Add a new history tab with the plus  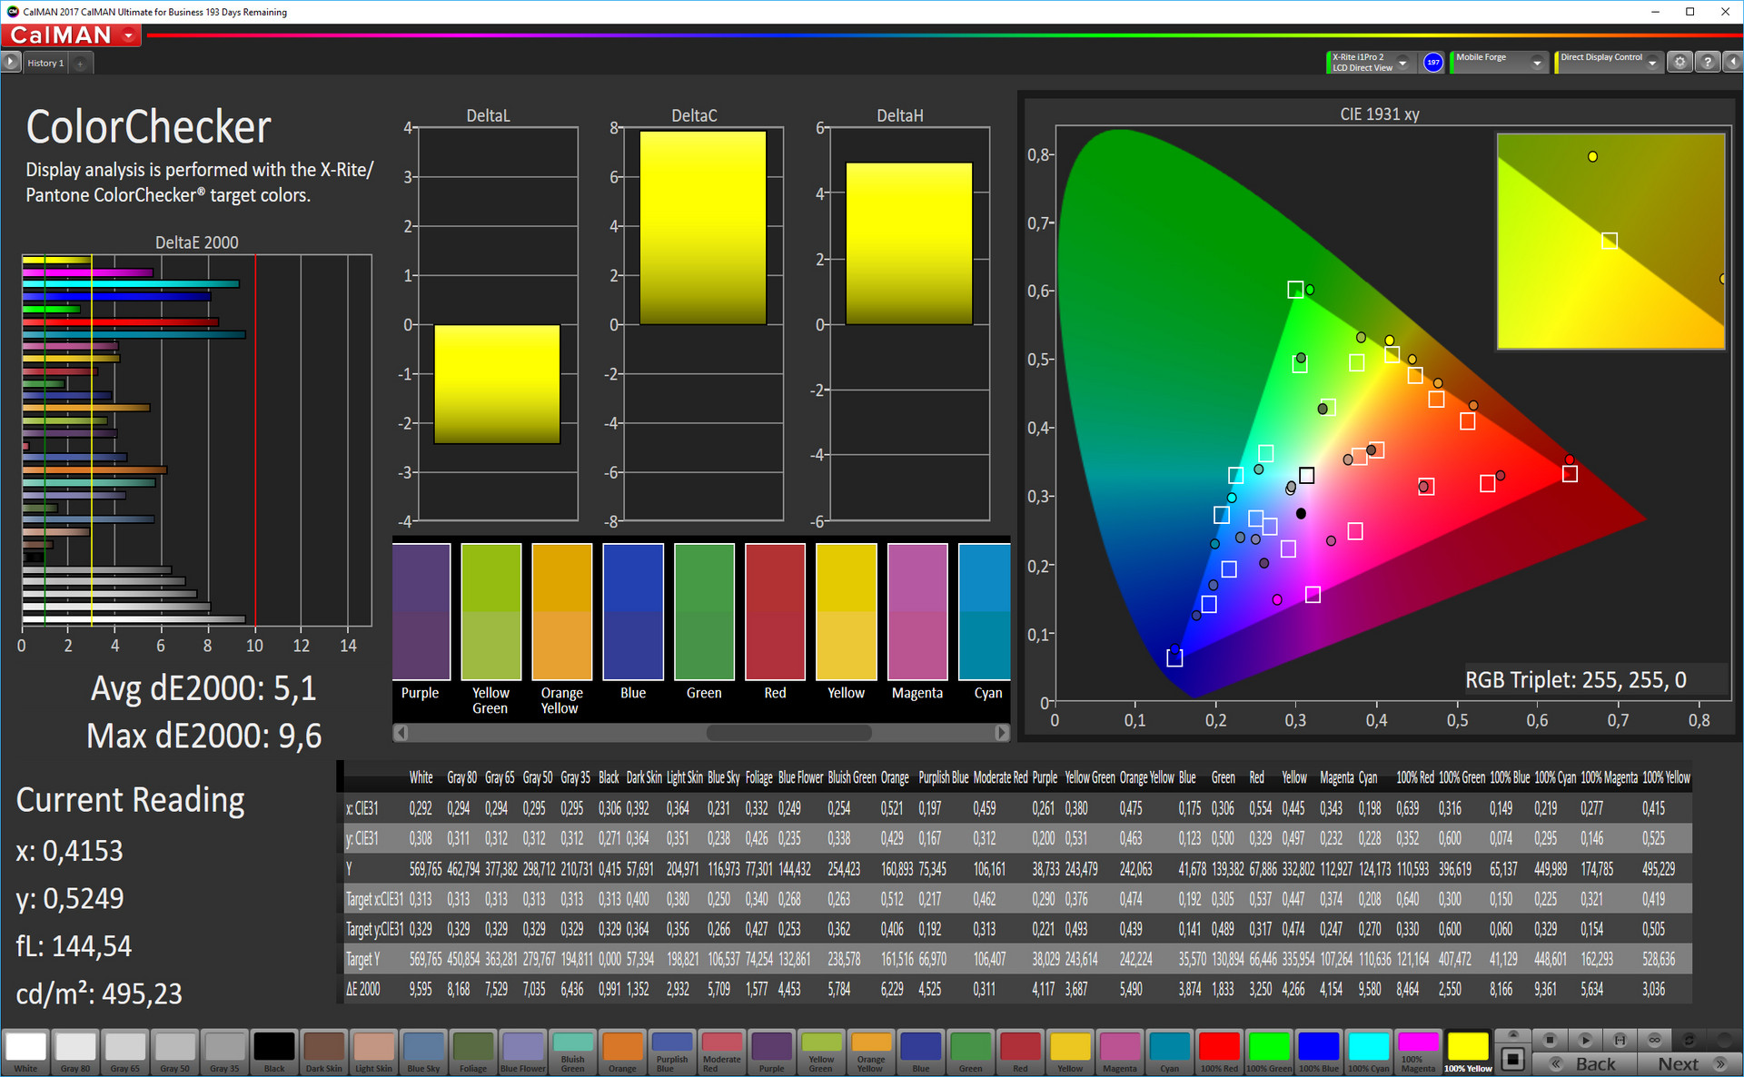pos(80,64)
